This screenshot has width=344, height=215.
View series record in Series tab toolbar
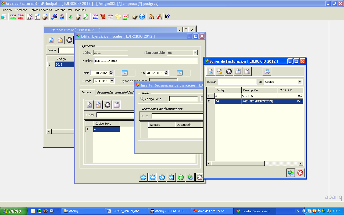(x=117, y=105)
